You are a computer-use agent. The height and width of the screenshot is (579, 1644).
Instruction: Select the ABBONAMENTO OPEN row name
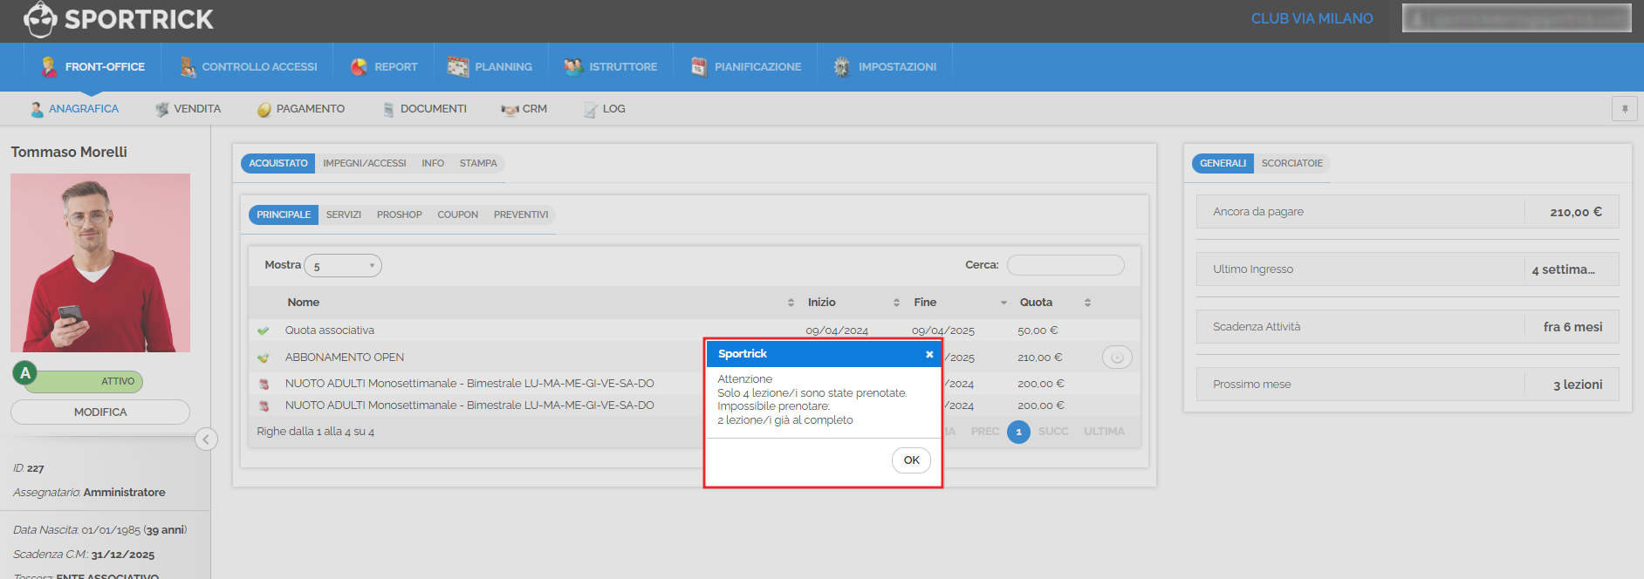(x=345, y=358)
